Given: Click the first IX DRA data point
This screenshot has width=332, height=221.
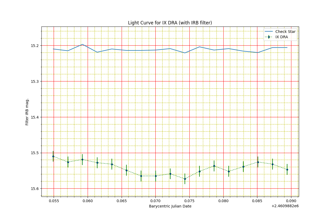Looking at the screenshot, I should pyautogui.click(x=53, y=156).
